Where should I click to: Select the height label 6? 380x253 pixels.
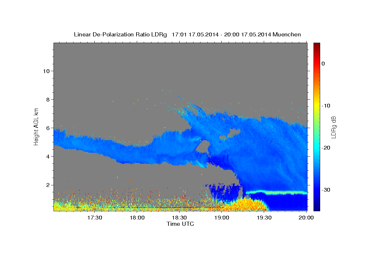click(x=48, y=128)
